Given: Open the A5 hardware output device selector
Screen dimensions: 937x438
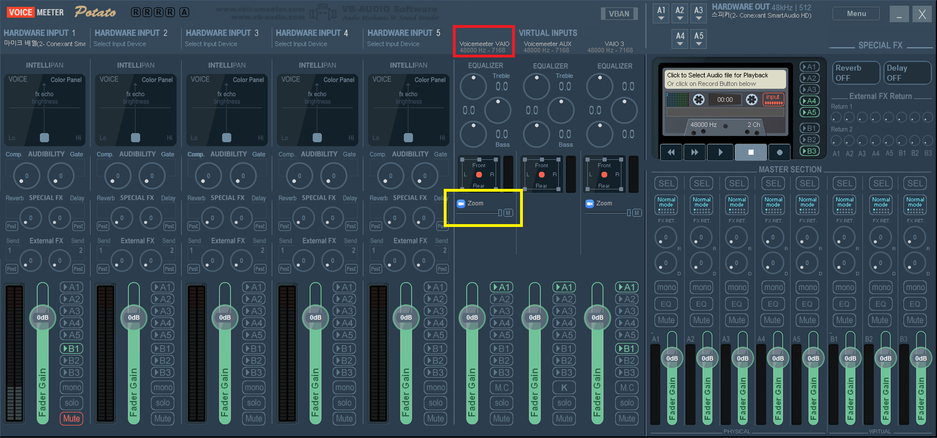Looking at the screenshot, I should pos(699,39).
